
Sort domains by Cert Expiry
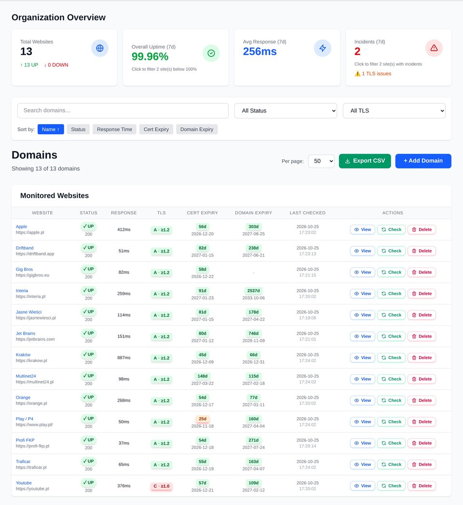coord(156,129)
